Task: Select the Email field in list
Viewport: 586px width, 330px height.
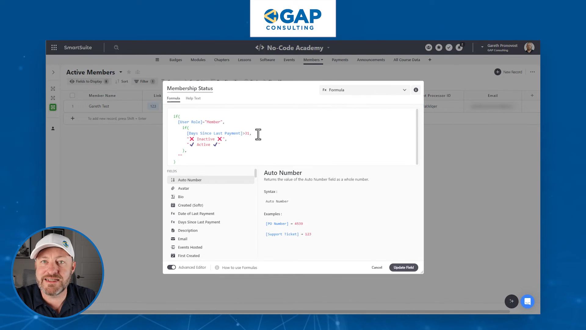Action: click(210, 239)
